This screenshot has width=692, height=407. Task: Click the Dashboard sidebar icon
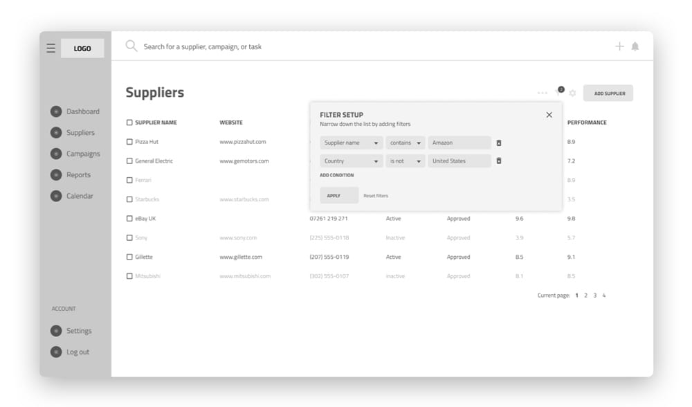56,111
